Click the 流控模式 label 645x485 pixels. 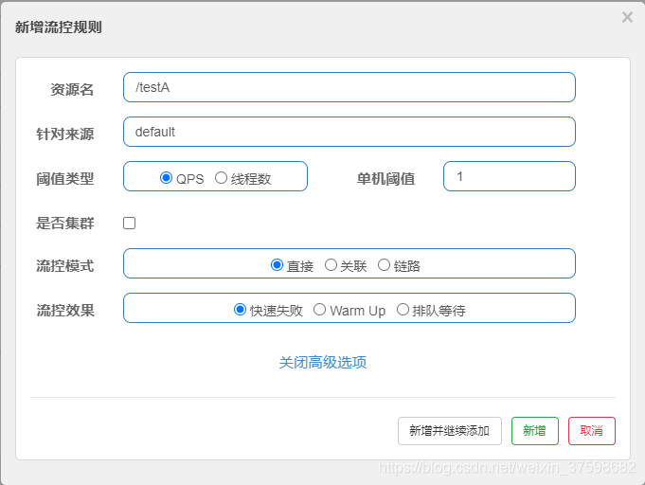tap(65, 266)
